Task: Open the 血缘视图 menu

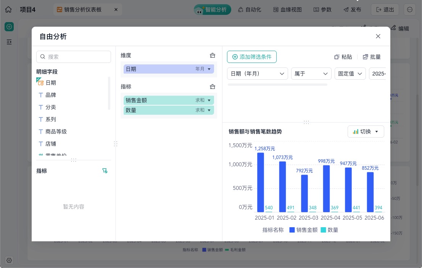Action: pyautogui.click(x=287, y=10)
